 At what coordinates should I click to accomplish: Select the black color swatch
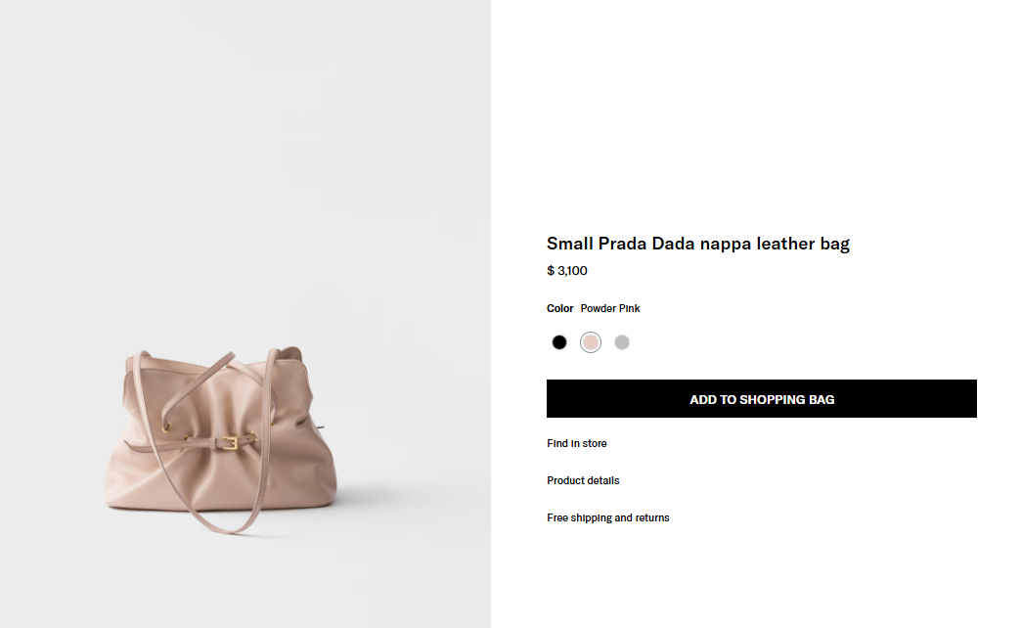[x=559, y=342]
